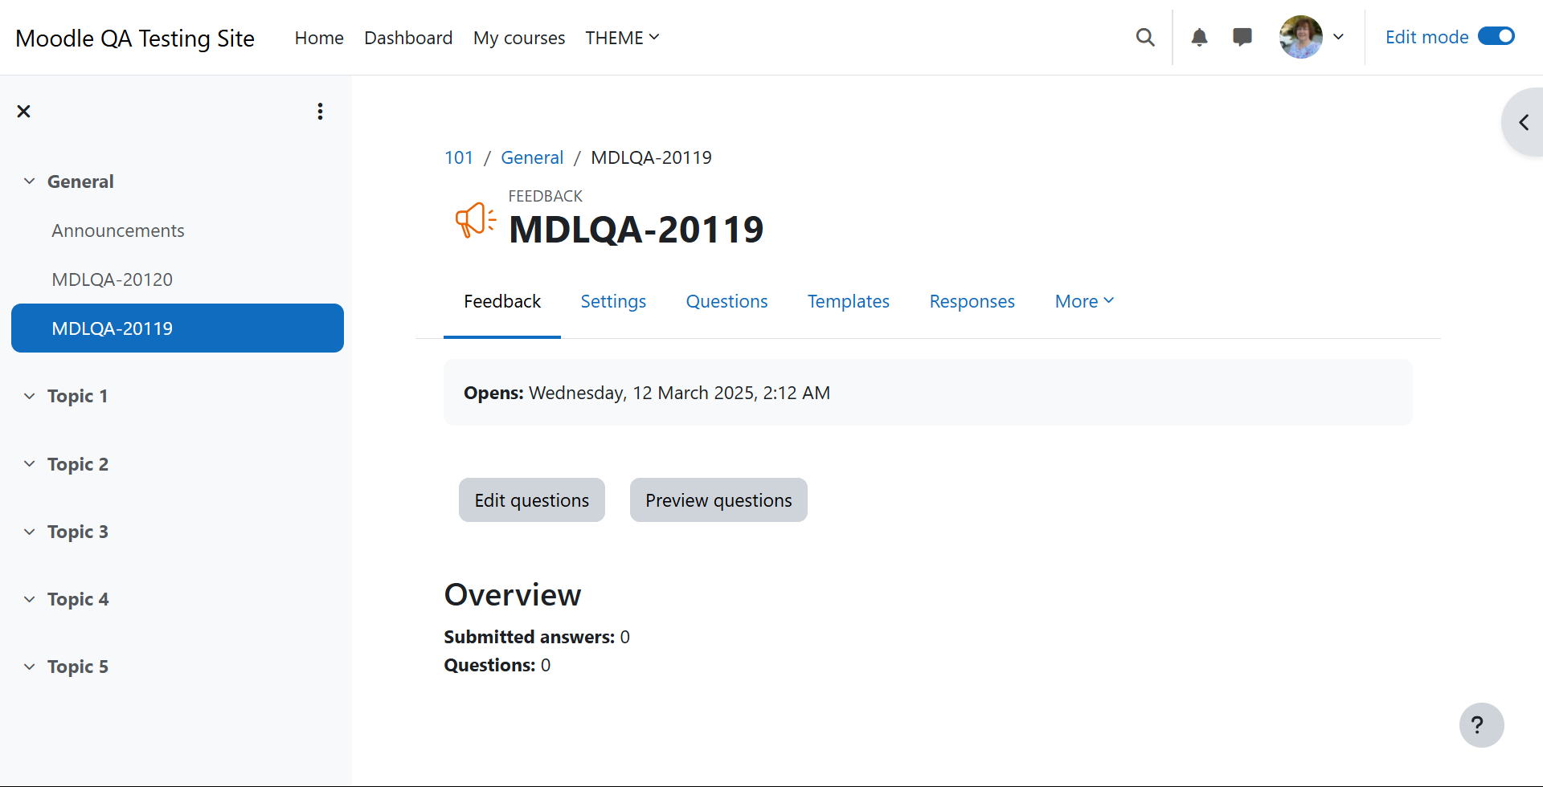Open the block drawer arrow
1543x787 pixels.
click(x=1524, y=122)
